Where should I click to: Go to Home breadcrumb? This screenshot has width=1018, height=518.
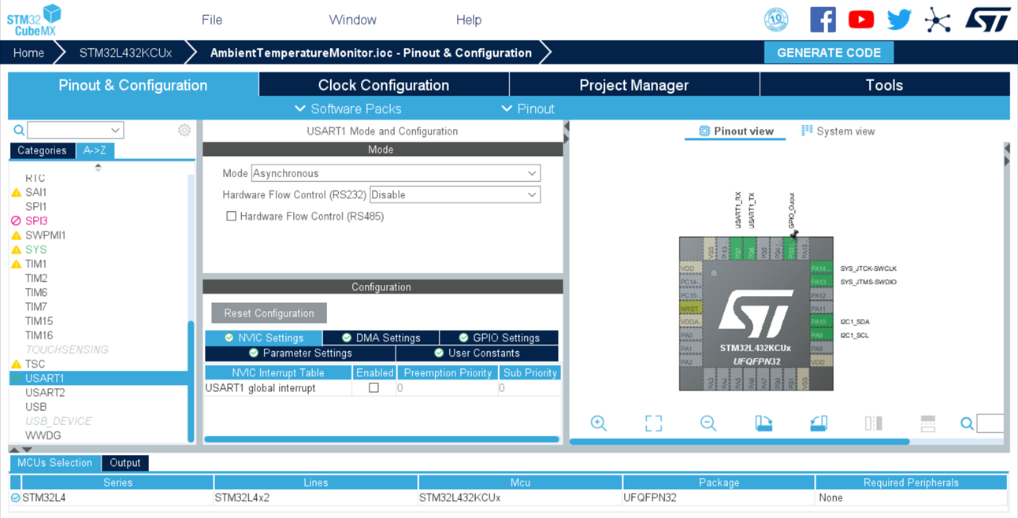point(28,53)
